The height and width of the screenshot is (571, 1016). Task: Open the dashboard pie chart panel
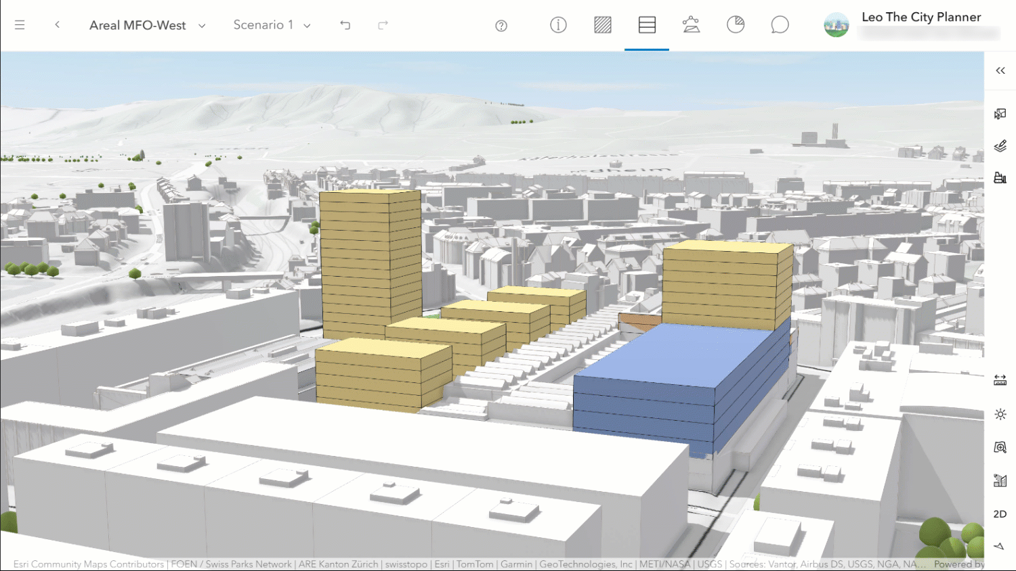coord(736,24)
